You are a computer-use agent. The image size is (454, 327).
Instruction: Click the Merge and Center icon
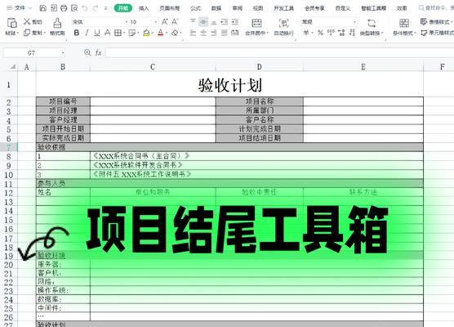(x=256, y=23)
